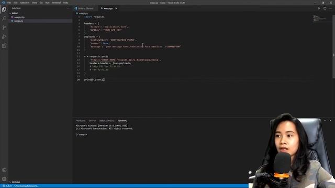
Task: Expand the Outline section
Action: [15, 182]
